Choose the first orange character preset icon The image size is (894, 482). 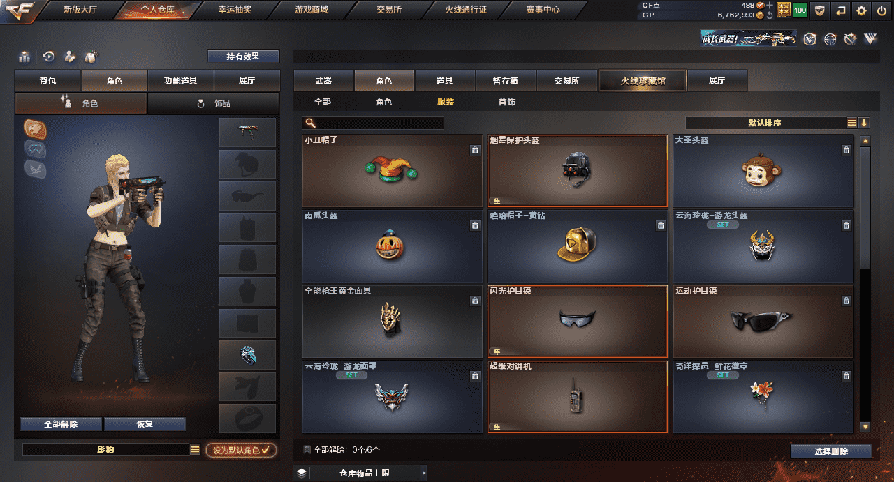(x=35, y=129)
